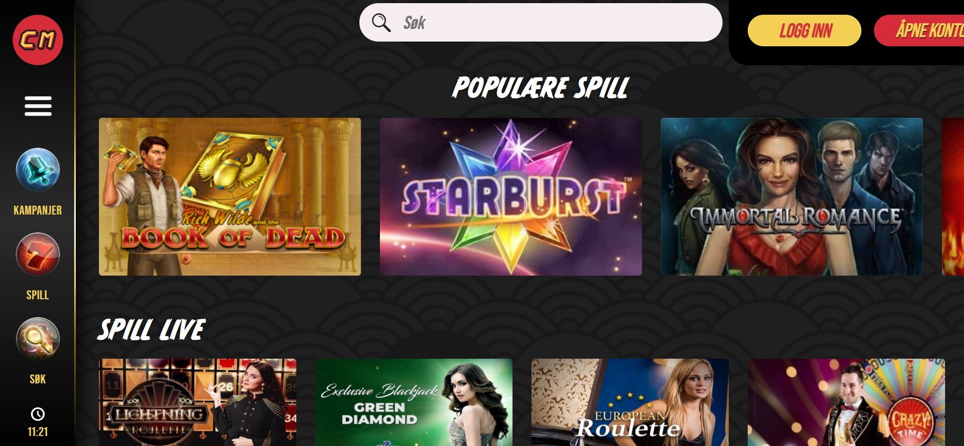
Task: Select the Spill menu label
Action: pos(38,295)
